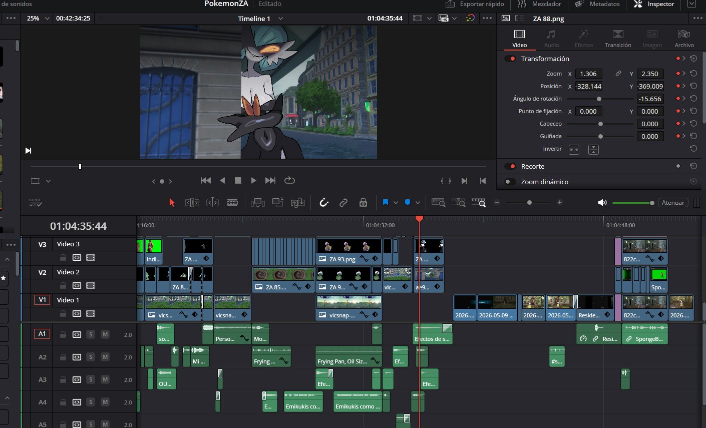Viewport: 706px width, 428px height.
Task: Open the Metadatos panel
Action: (x=597, y=4)
